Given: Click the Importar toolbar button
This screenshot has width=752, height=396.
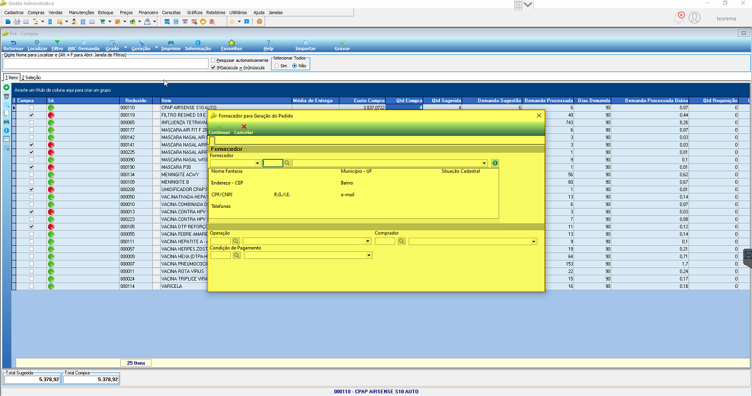Looking at the screenshot, I should (305, 45).
